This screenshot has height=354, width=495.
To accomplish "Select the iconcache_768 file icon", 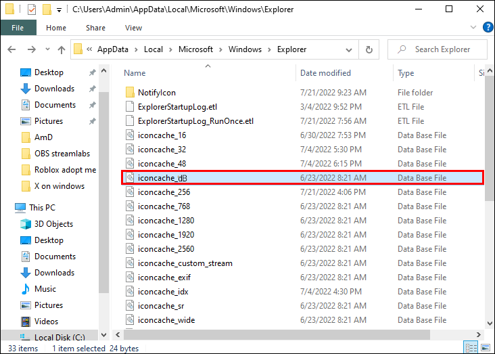I will [130, 206].
